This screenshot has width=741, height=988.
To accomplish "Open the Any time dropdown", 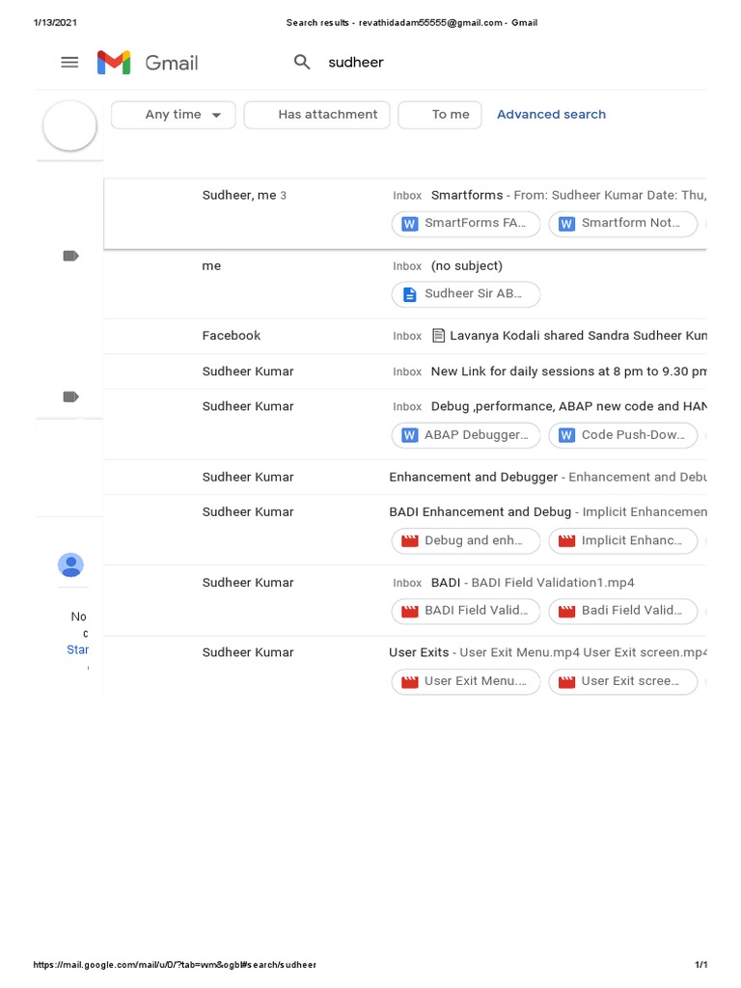I will point(174,115).
